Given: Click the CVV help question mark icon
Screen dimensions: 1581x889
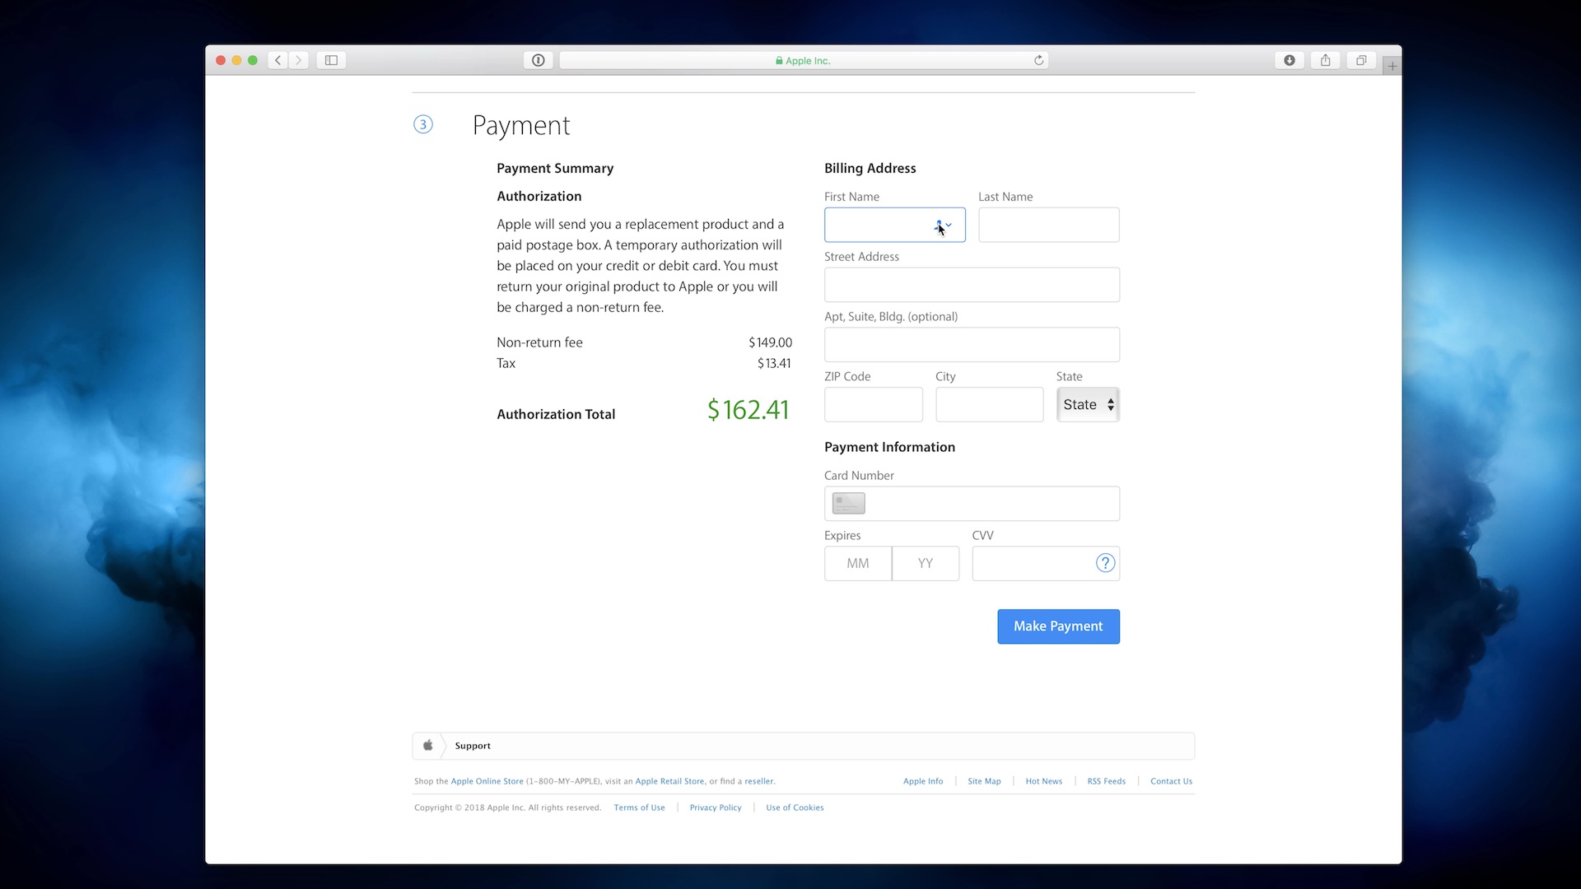Looking at the screenshot, I should pyautogui.click(x=1105, y=563).
